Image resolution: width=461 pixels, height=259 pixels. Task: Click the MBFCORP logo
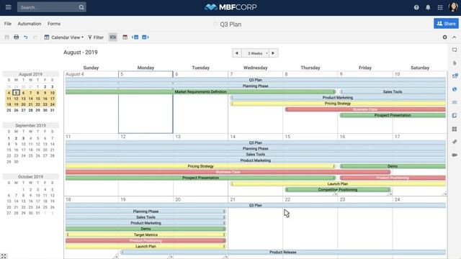[230, 7]
